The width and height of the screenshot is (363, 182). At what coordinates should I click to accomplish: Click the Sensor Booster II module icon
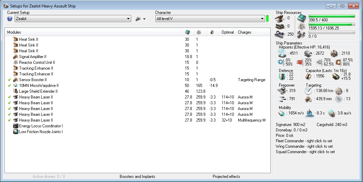(x=16, y=79)
